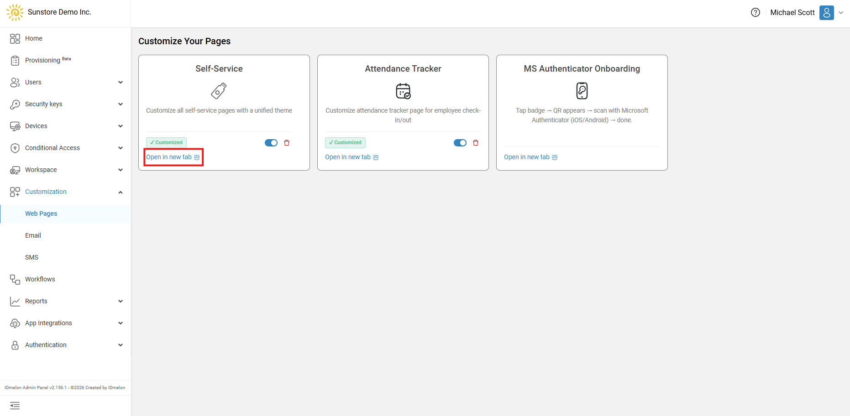The height and width of the screenshot is (416, 850).
Task: Click the Users people icon
Action: click(15, 82)
